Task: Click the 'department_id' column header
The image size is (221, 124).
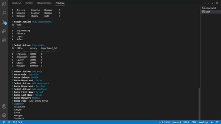Action: click(x=49, y=48)
